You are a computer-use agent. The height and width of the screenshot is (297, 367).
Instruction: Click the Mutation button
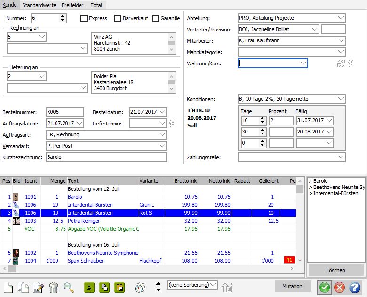293,286
